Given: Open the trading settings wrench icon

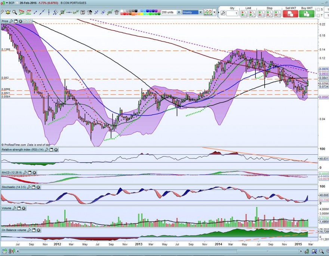Looking at the screenshot, I should [x=223, y=13].
